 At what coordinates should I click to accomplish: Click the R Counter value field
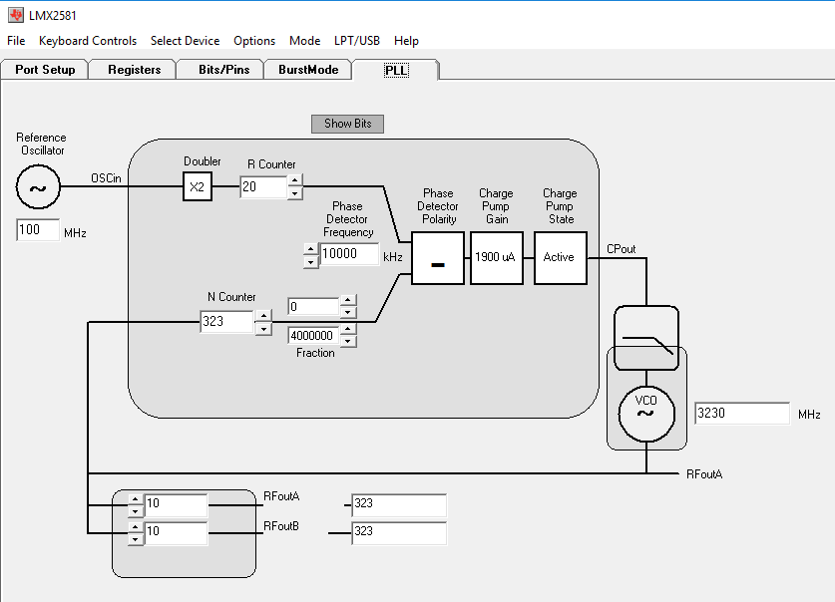[263, 187]
